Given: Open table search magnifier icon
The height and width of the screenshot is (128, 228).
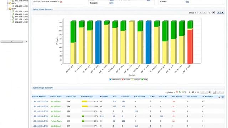Looking at the screenshot, I should (x=219, y=97).
